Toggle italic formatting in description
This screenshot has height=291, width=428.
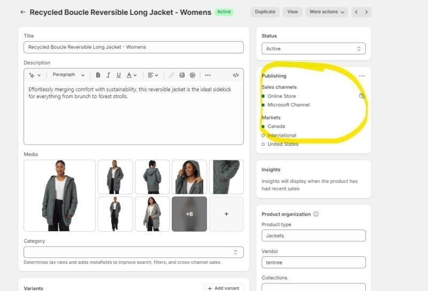pos(108,75)
